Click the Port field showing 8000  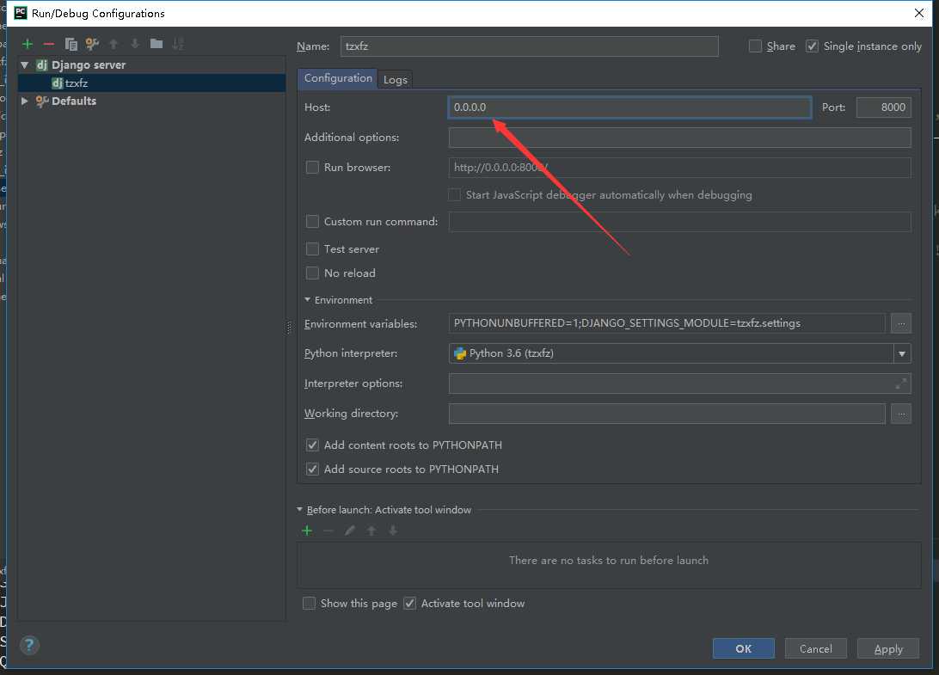click(x=884, y=107)
